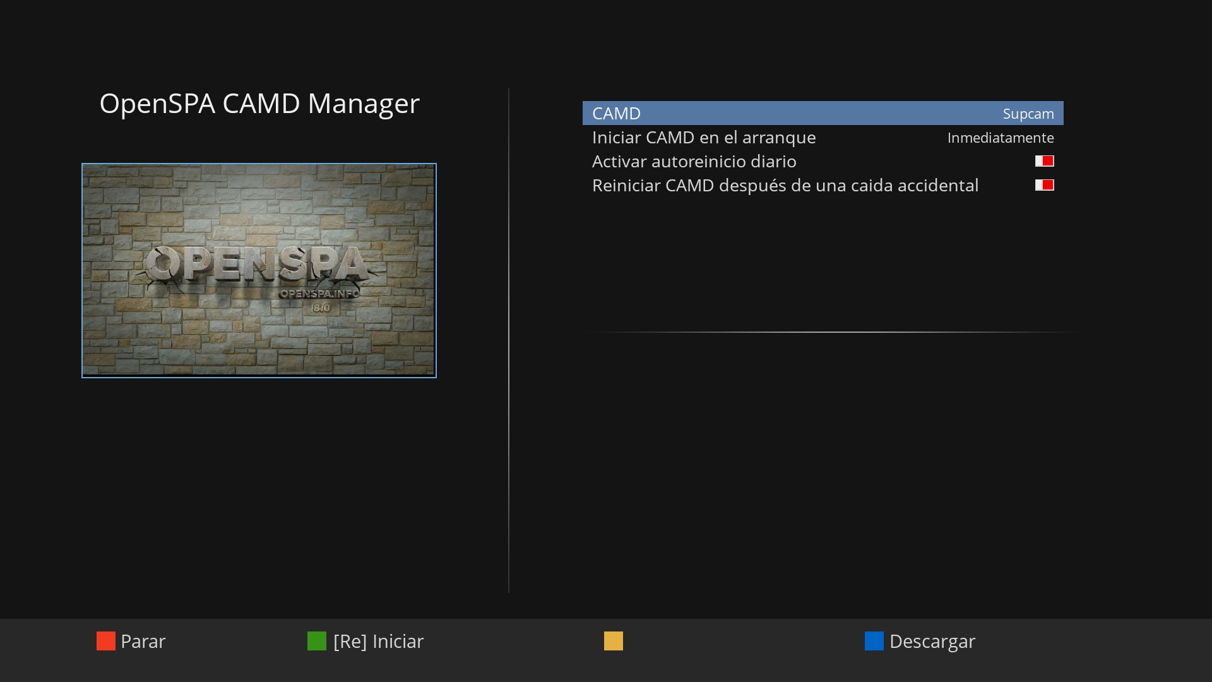Click the Parar label text
The image size is (1212, 682).
pyautogui.click(x=143, y=641)
